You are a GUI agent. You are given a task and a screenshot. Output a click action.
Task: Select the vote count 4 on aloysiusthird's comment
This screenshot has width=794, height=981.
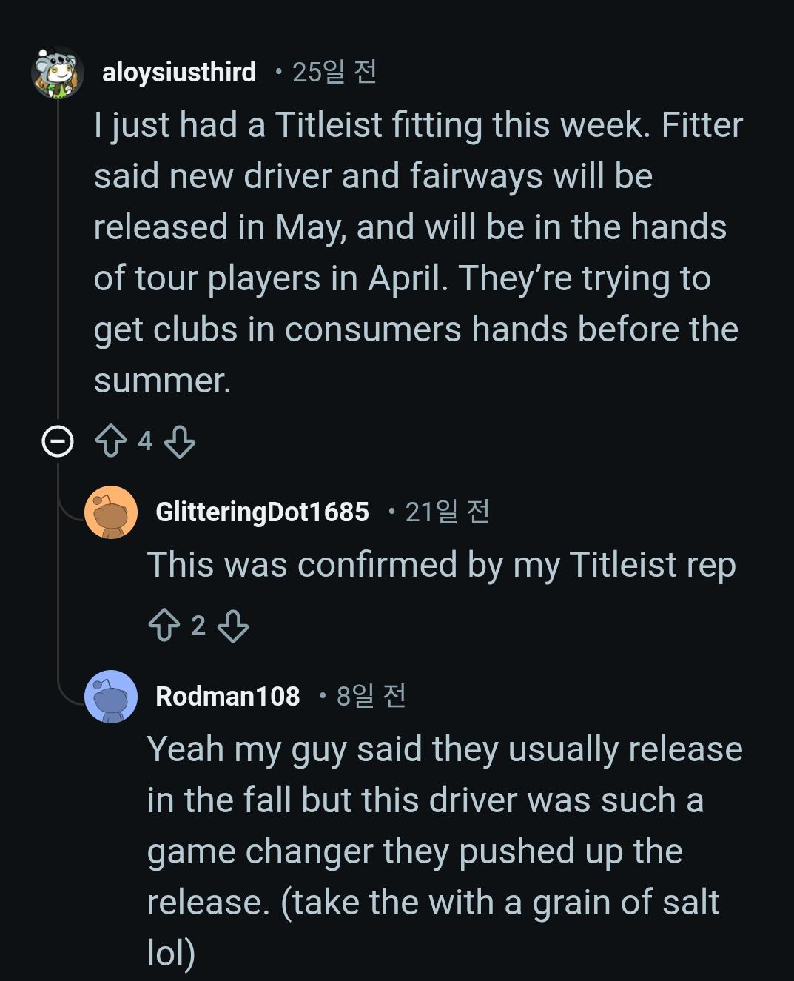[145, 441]
